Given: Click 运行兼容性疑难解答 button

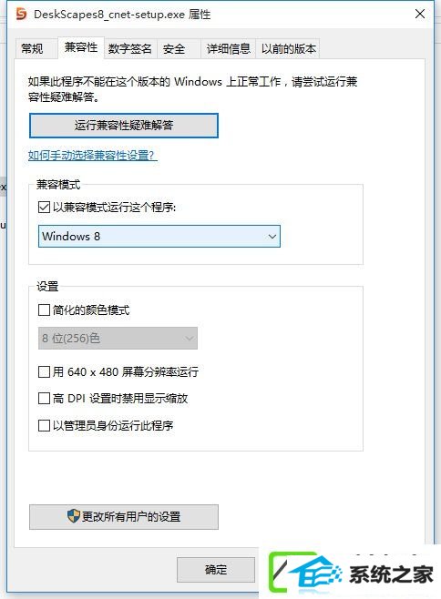Looking at the screenshot, I should tap(124, 126).
